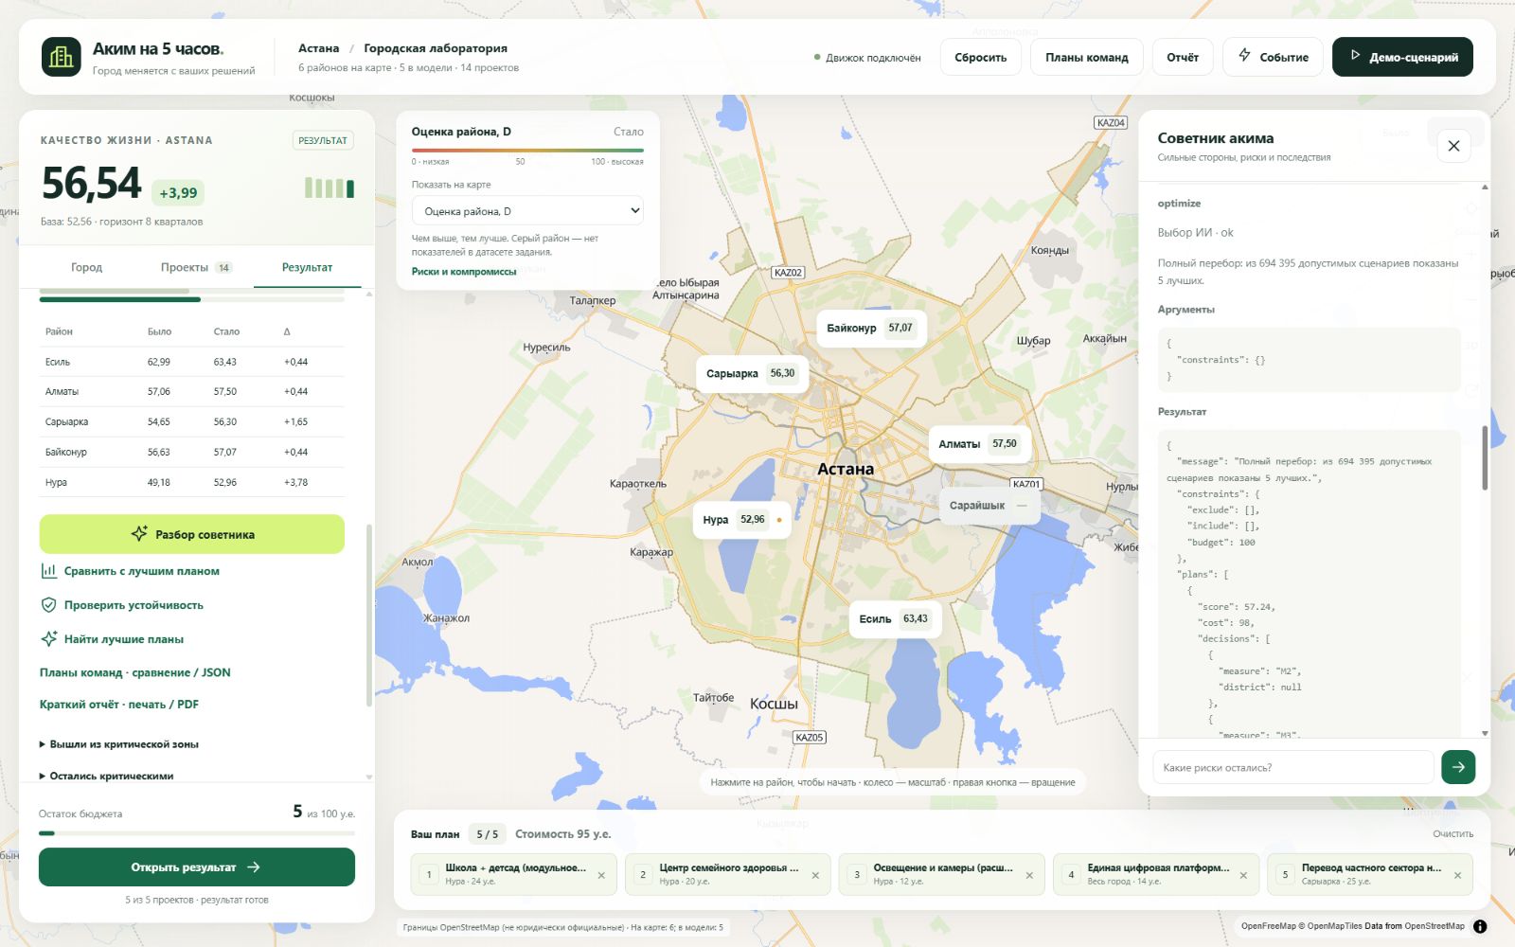Switch to the Проекты tab

click(x=196, y=267)
